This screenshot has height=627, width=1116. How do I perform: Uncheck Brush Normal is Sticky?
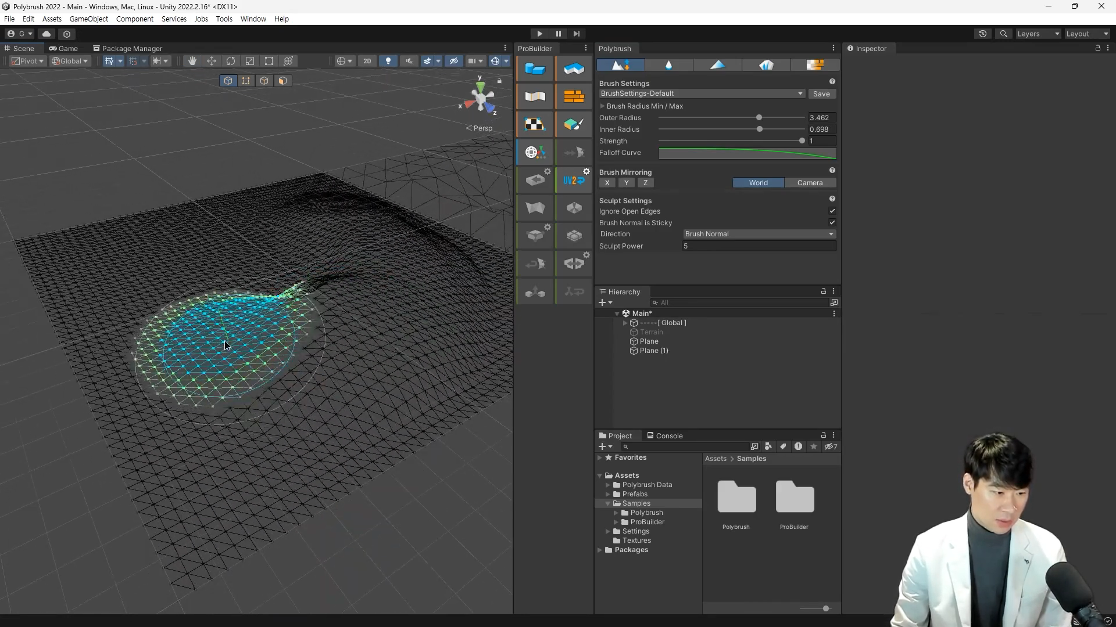[x=832, y=223]
